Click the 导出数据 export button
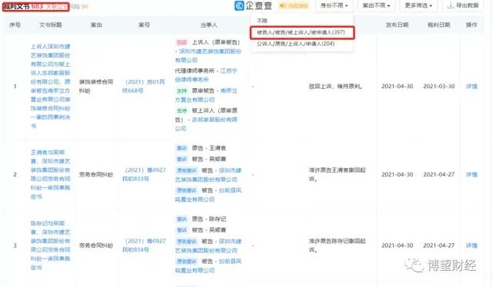Viewport: 492px width, 287px height. 463,5
